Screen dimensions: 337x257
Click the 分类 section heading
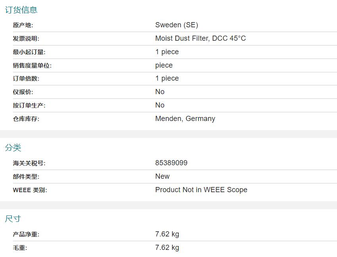(x=13, y=147)
